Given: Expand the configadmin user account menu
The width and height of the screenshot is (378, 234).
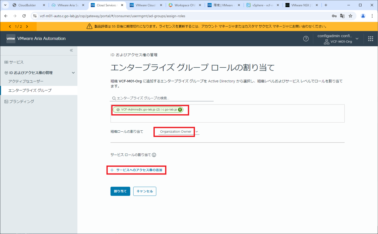Looking at the screenshot, I should (x=337, y=39).
